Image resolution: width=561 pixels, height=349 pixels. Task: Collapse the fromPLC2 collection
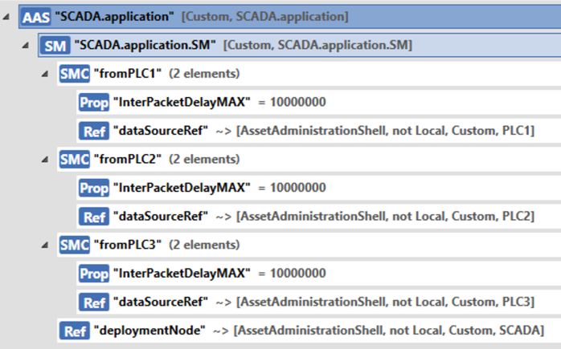(45, 160)
